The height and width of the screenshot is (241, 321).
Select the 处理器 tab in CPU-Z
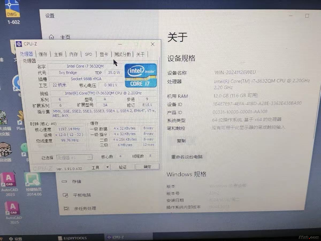coord(27,54)
